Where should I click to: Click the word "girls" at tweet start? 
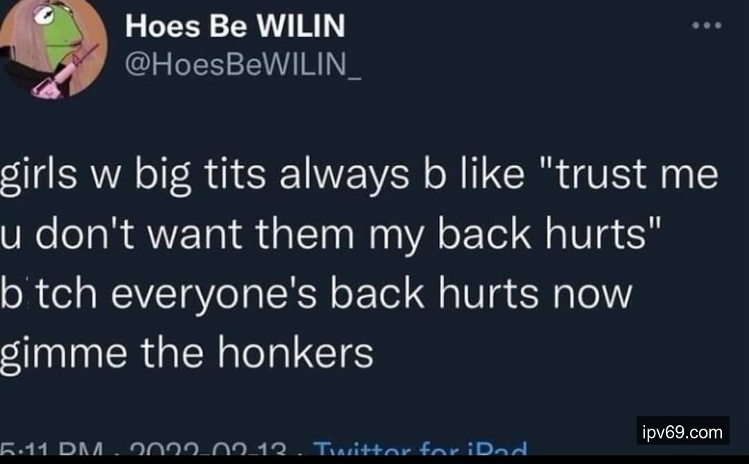[38, 175]
